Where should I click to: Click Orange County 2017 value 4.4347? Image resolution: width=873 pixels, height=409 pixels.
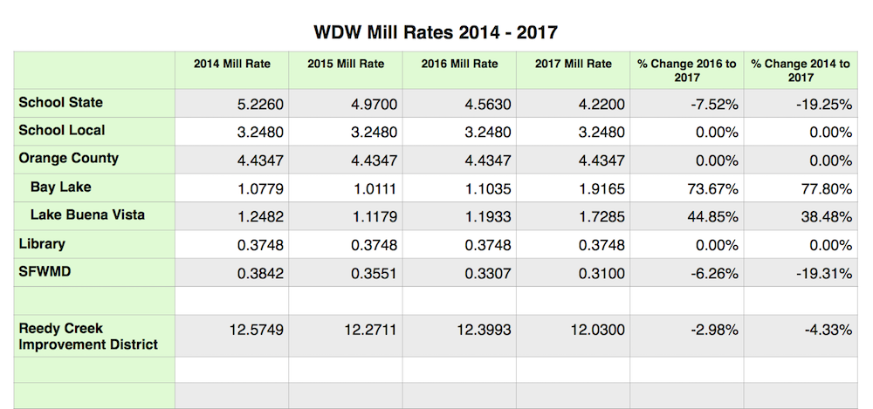573,160
